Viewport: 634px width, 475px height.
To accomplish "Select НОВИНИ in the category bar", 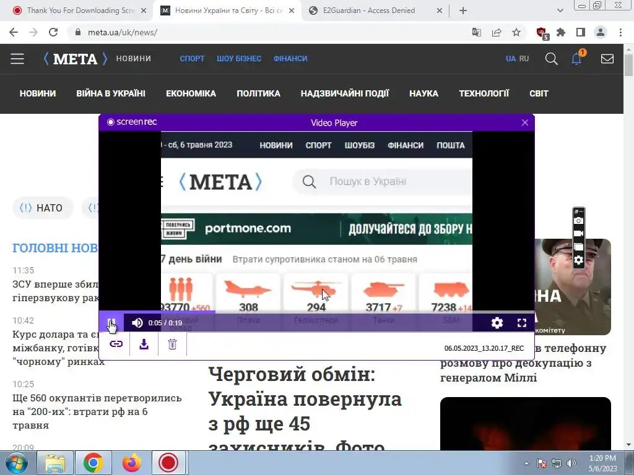I will [38, 93].
